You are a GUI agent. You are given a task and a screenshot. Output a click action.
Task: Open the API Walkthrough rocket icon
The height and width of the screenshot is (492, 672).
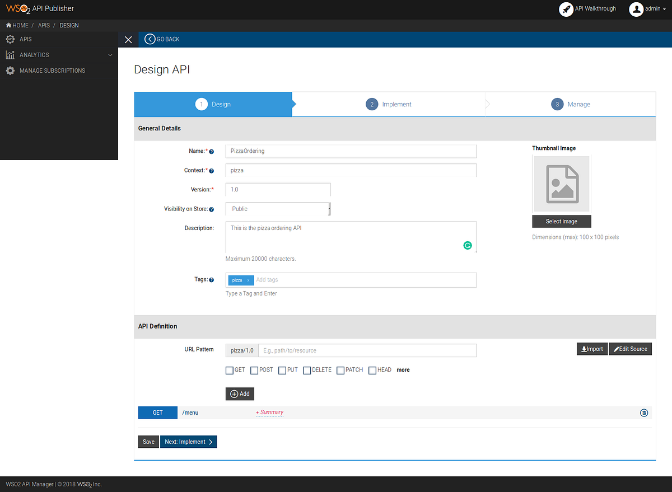click(x=566, y=9)
